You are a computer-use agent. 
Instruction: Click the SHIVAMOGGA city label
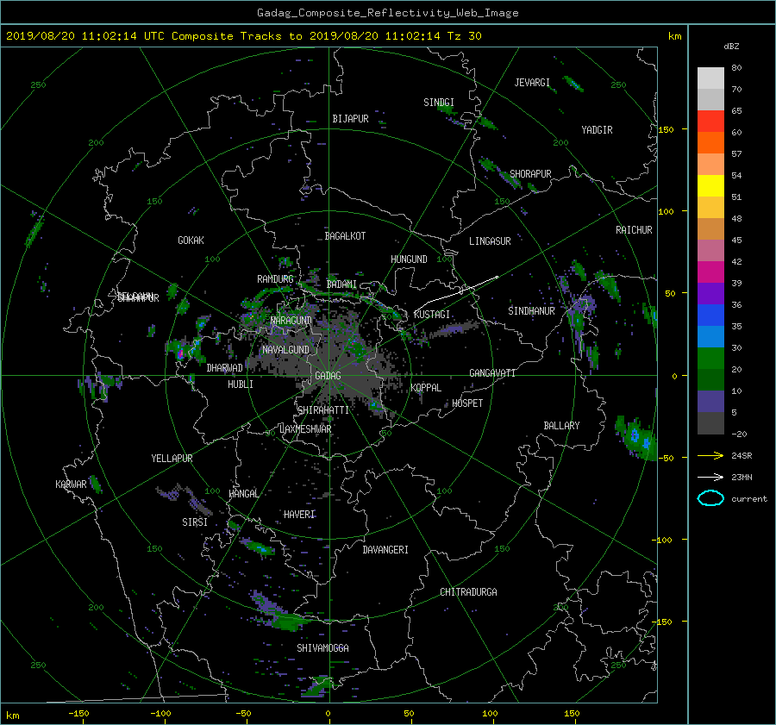click(322, 648)
